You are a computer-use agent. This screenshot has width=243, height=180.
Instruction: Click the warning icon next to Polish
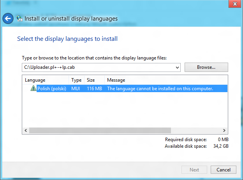33,89
